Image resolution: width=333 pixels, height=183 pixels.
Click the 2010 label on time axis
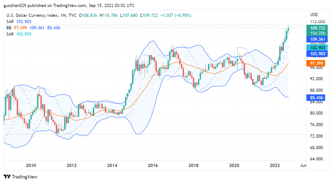coord(31,165)
